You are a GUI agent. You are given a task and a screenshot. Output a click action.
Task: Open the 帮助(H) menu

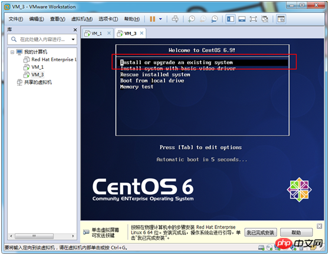[x=132, y=19]
